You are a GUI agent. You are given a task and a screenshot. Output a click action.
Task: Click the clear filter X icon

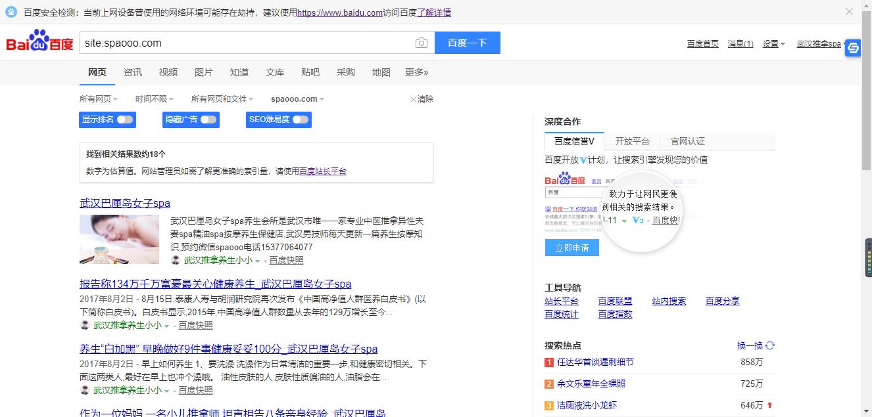(413, 99)
